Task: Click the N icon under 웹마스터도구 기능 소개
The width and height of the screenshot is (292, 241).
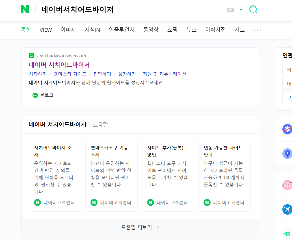Action: [94, 203]
